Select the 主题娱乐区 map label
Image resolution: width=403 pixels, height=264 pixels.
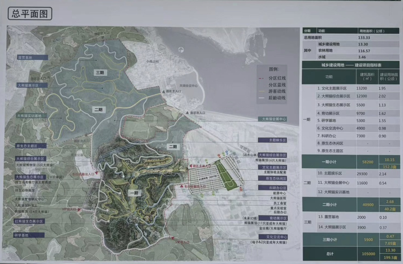tap(276, 140)
